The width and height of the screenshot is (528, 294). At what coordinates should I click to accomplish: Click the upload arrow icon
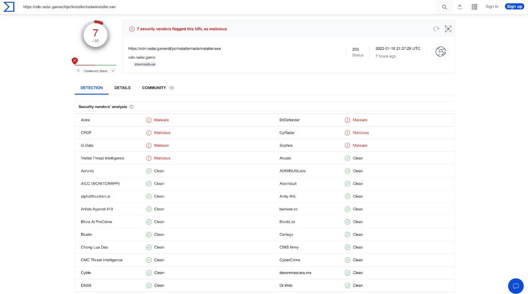460,7
